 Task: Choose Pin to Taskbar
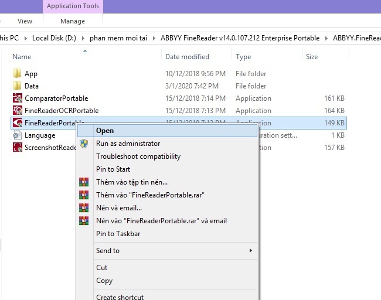coord(167,234)
